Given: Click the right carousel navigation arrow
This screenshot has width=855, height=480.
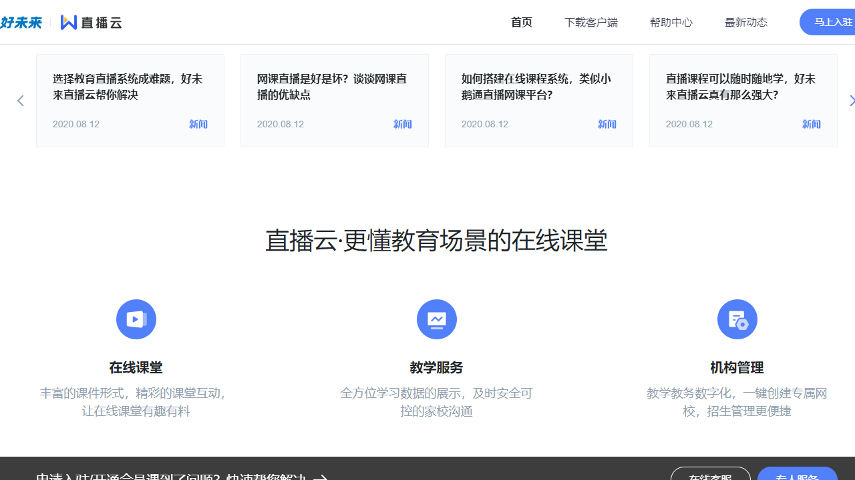Looking at the screenshot, I should coord(852,100).
